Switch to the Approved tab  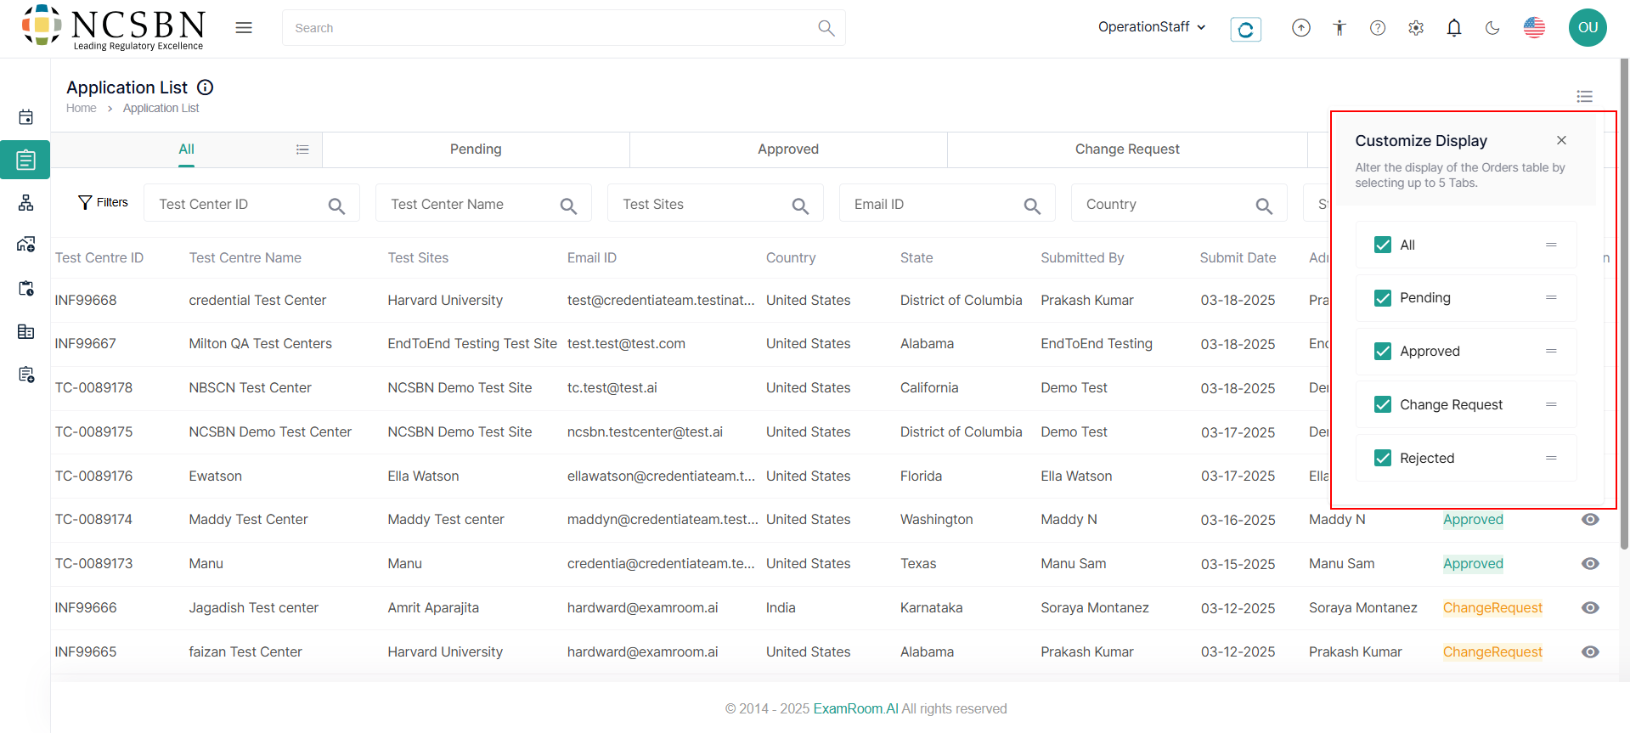click(x=787, y=149)
